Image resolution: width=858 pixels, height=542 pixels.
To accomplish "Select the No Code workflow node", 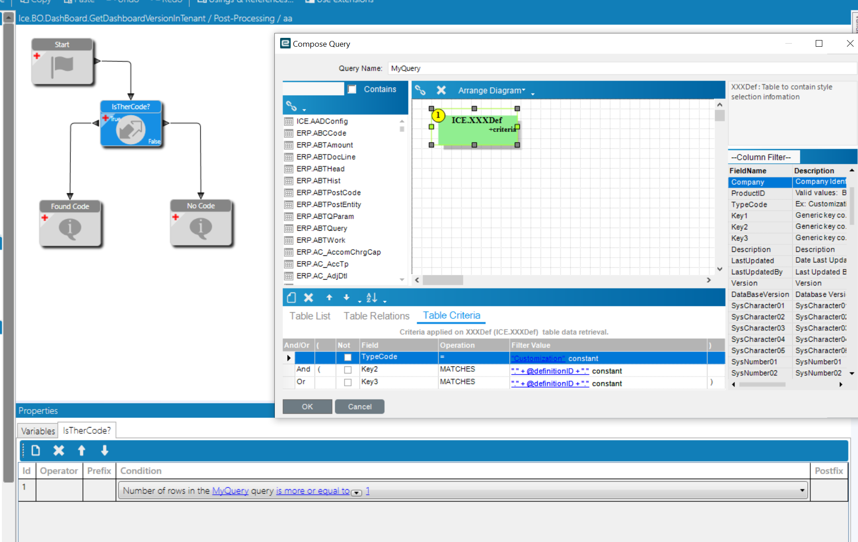I will [201, 223].
